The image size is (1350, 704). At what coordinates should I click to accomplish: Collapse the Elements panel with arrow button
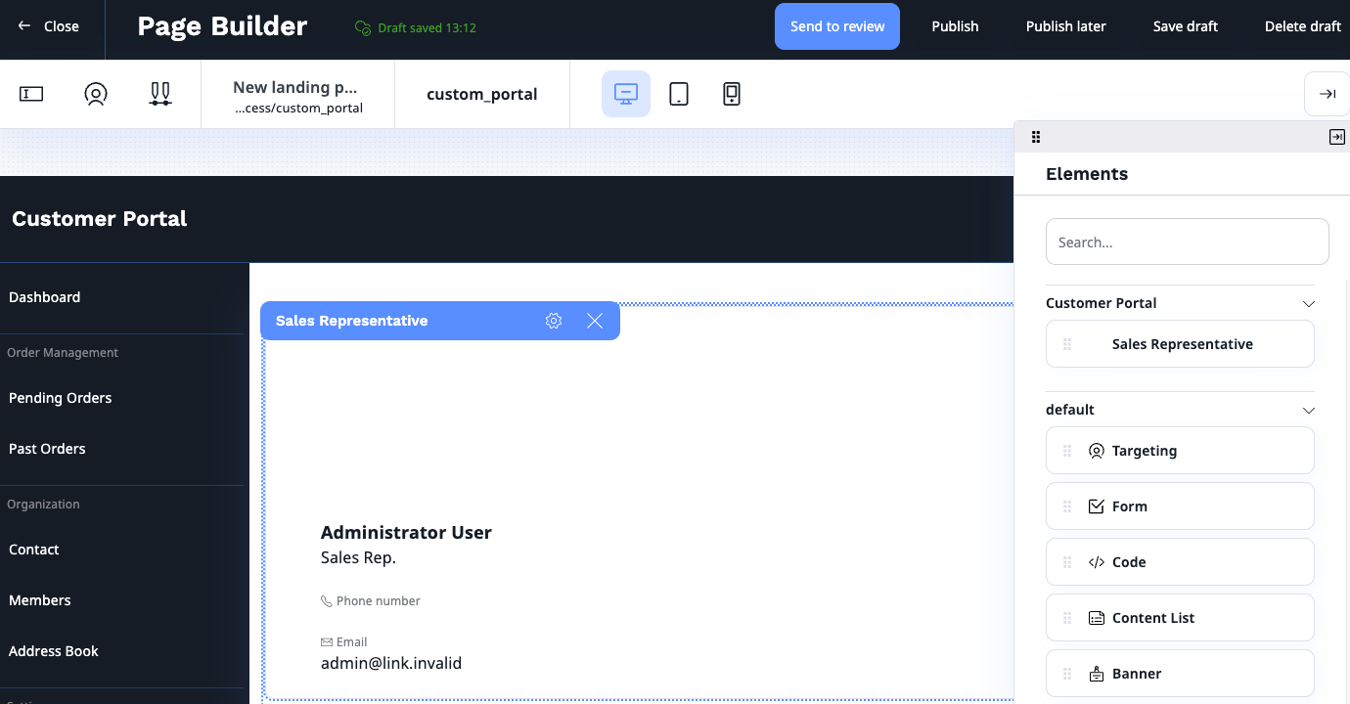(1336, 137)
